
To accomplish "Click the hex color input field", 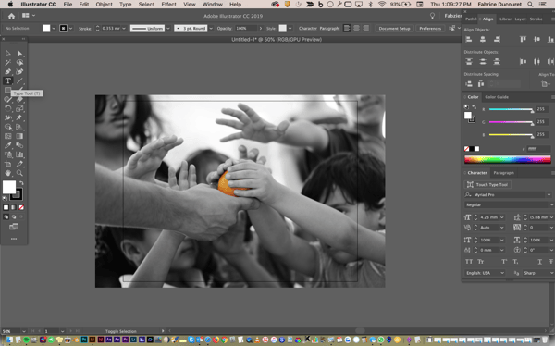I will (x=538, y=149).
